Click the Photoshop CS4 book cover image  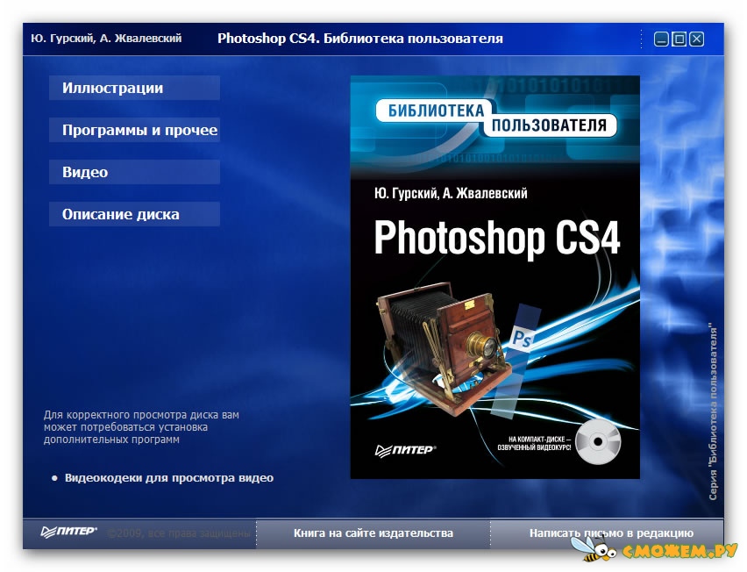click(495, 277)
